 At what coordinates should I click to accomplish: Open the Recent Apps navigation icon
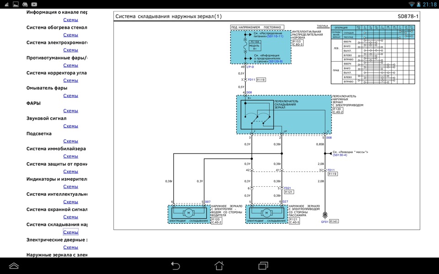pos(263,265)
